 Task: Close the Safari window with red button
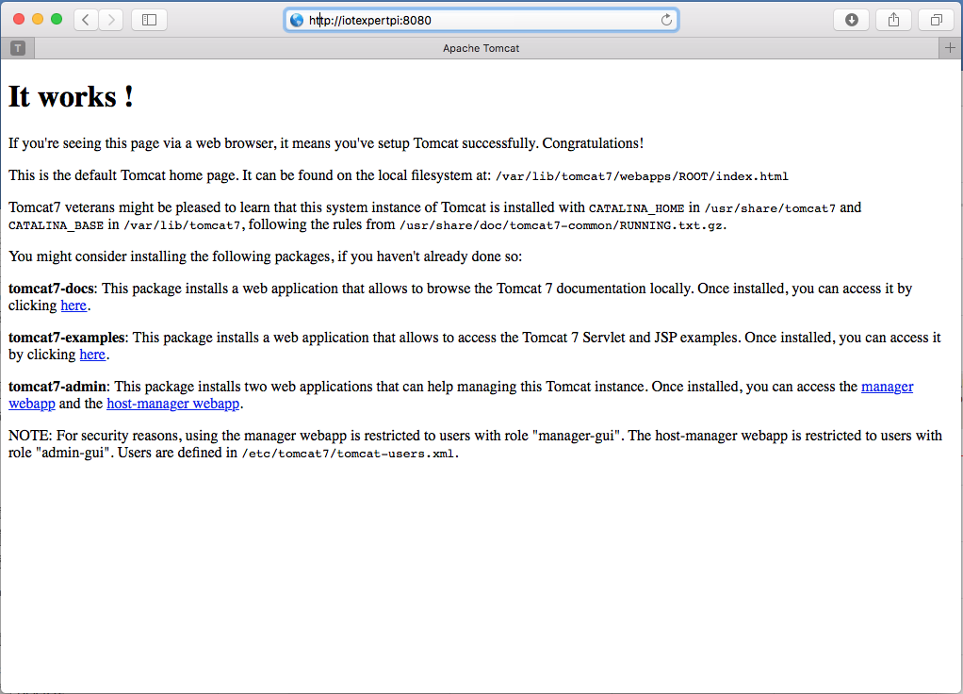click(x=19, y=19)
